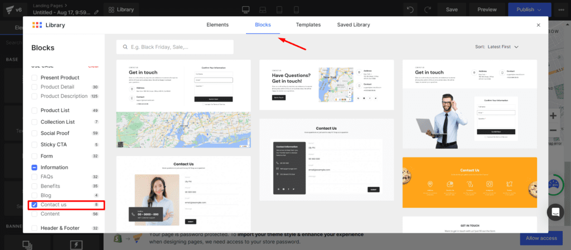The width and height of the screenshot is (571, 250).
Task: Select the Get in touch block with map below
Action: pos(183,104)
